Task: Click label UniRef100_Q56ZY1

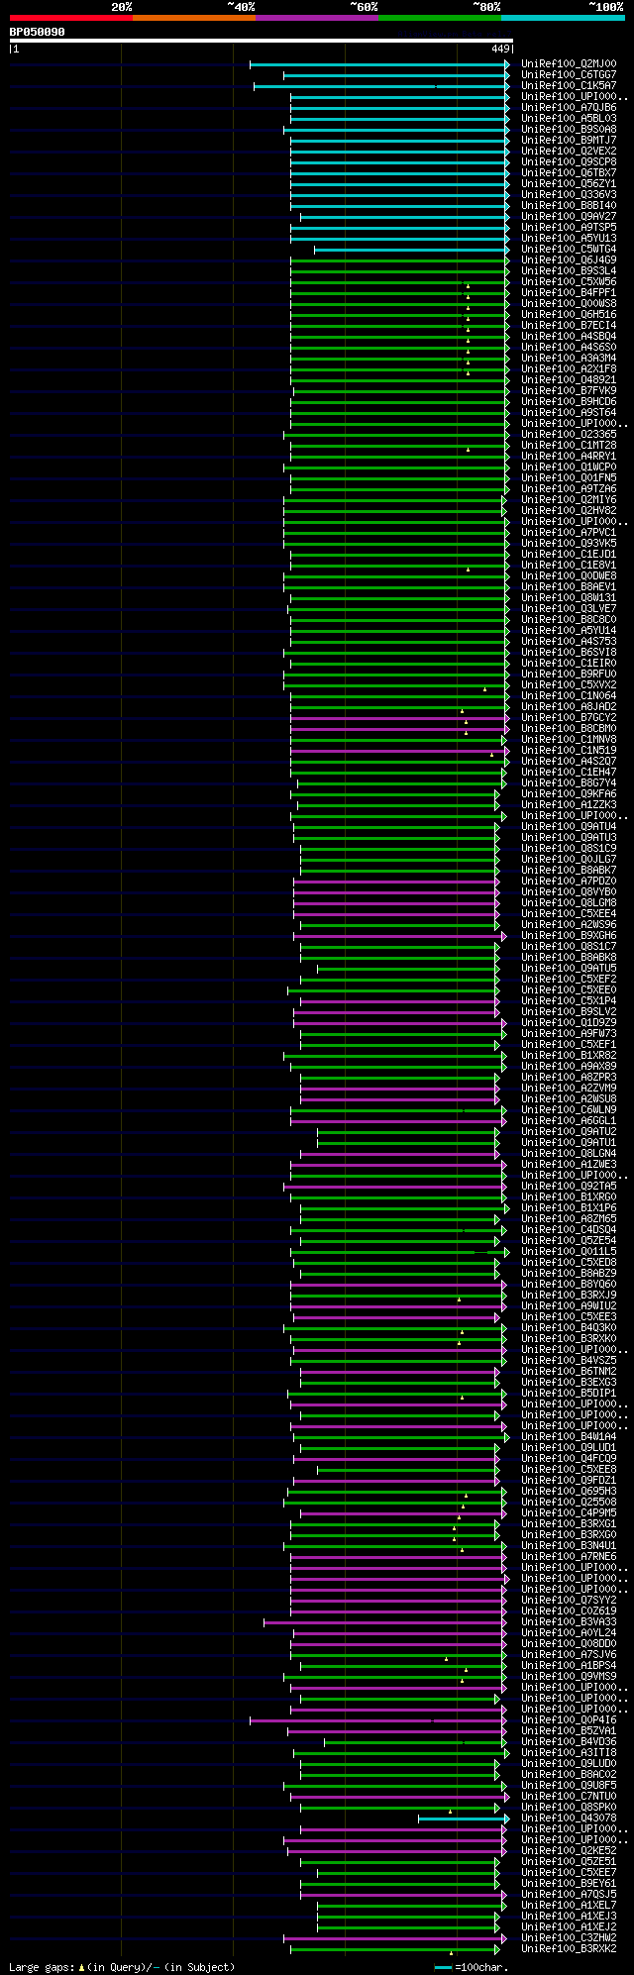Action: coord(569,183)
